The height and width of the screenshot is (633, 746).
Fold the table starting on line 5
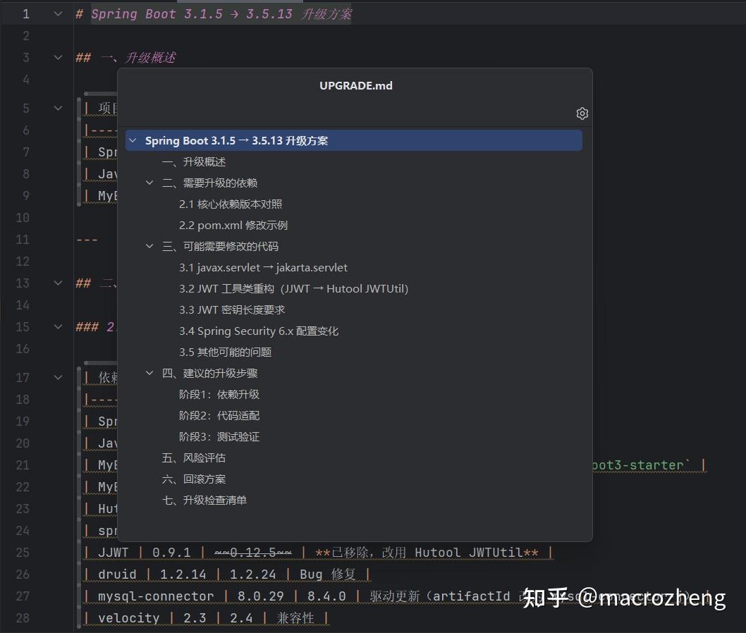pos(58,109)
